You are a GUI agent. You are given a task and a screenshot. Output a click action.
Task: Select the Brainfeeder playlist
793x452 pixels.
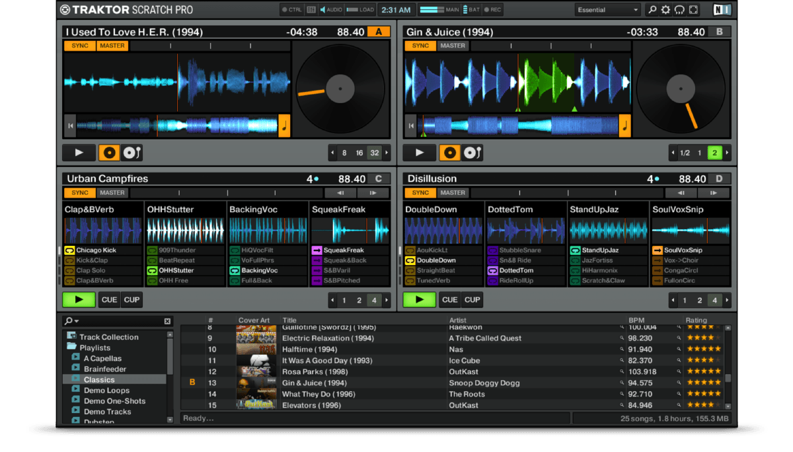click(104, 369)
